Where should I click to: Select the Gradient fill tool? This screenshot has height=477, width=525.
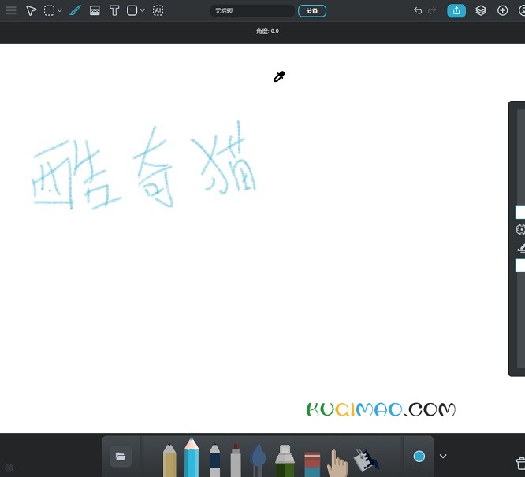(95, 10)
